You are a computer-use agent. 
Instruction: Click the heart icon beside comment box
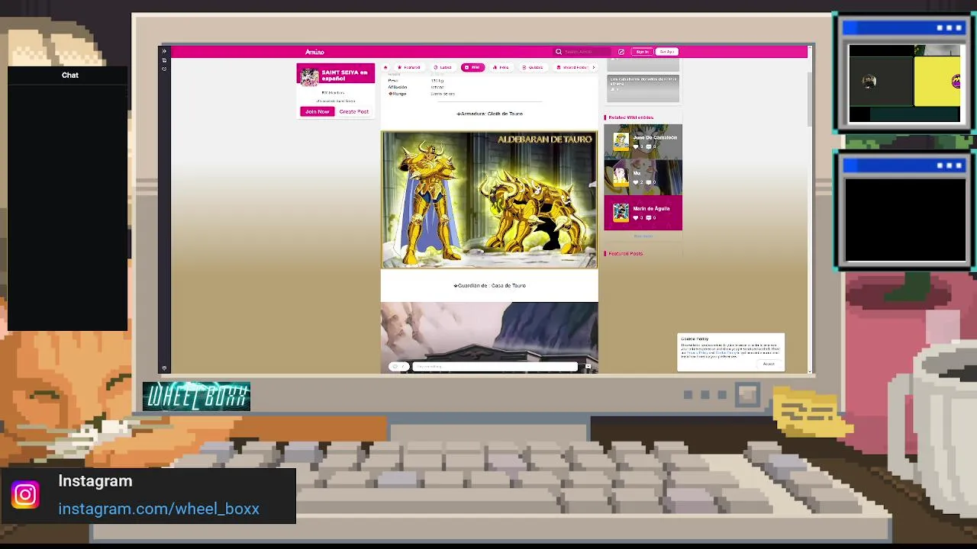click(395, 367)
